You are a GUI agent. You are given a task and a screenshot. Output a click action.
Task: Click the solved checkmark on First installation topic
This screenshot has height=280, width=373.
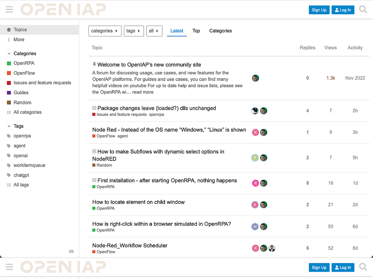94,180
